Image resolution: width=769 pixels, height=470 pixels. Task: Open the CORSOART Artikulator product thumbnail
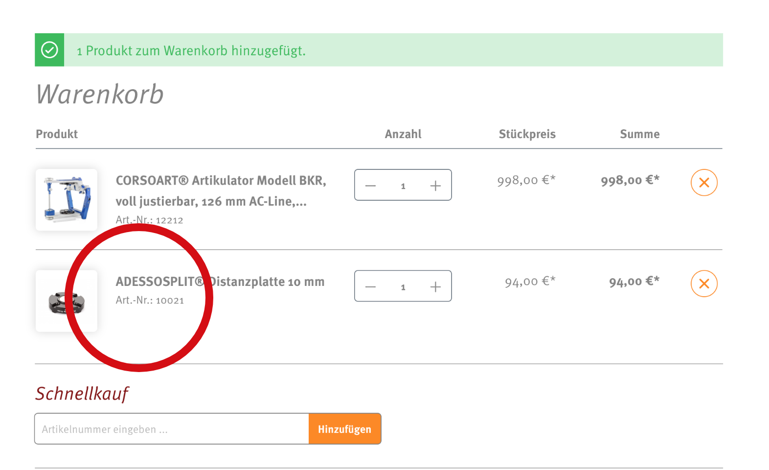click(x=67, y=200)
